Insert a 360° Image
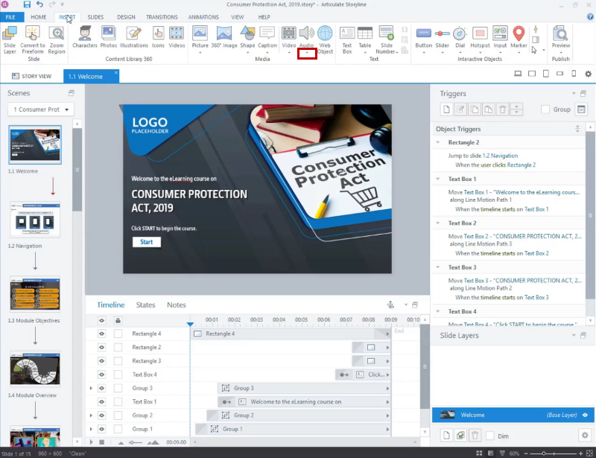 click(x=224, y=37)
